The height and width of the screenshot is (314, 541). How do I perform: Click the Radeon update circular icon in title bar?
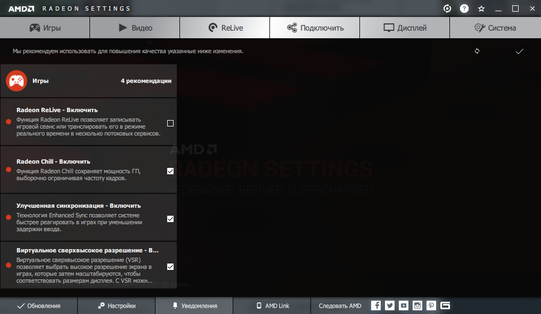point(447,9)
